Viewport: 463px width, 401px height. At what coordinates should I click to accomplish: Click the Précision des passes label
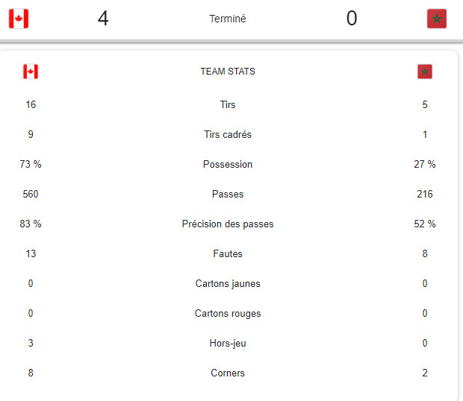228,224
